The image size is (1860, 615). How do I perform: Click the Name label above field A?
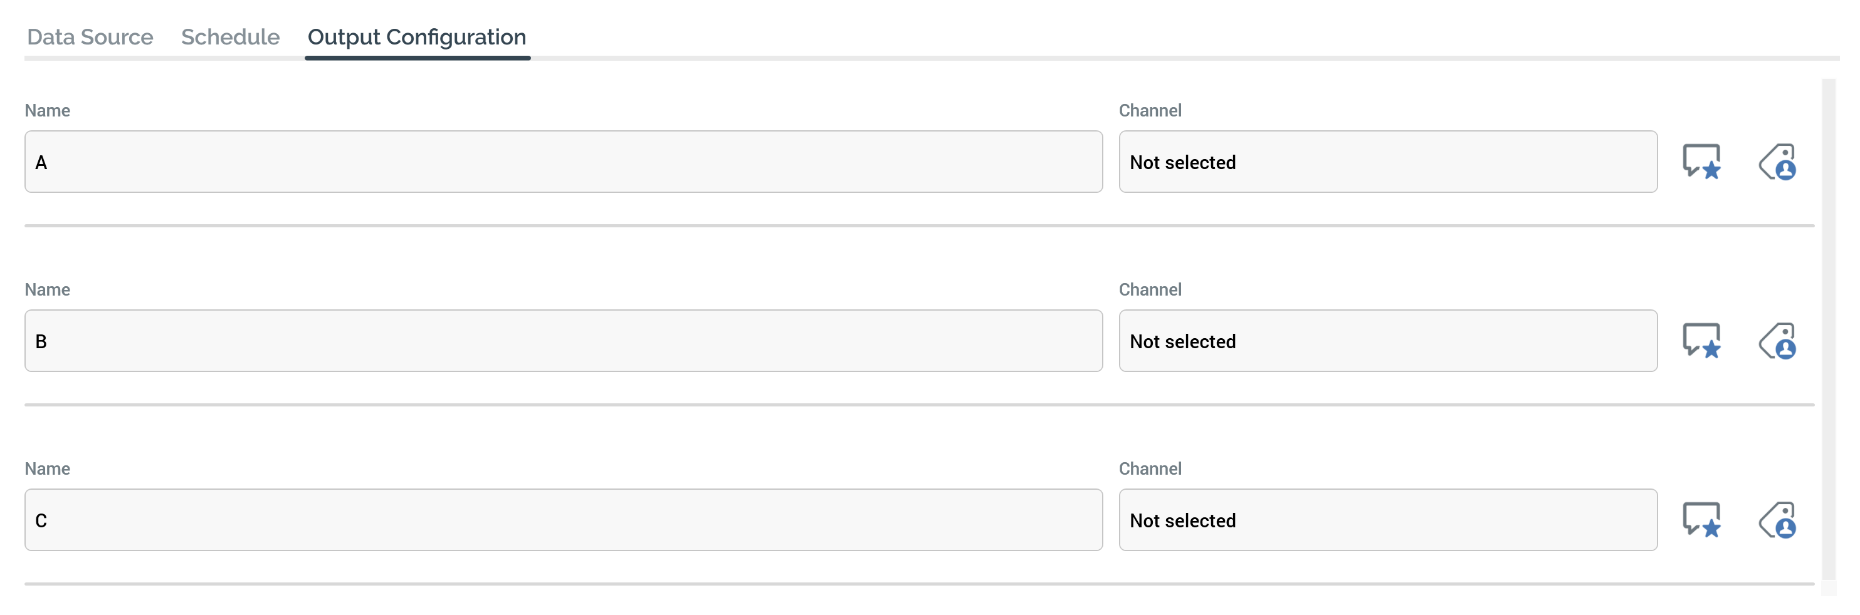coord(48,110)
